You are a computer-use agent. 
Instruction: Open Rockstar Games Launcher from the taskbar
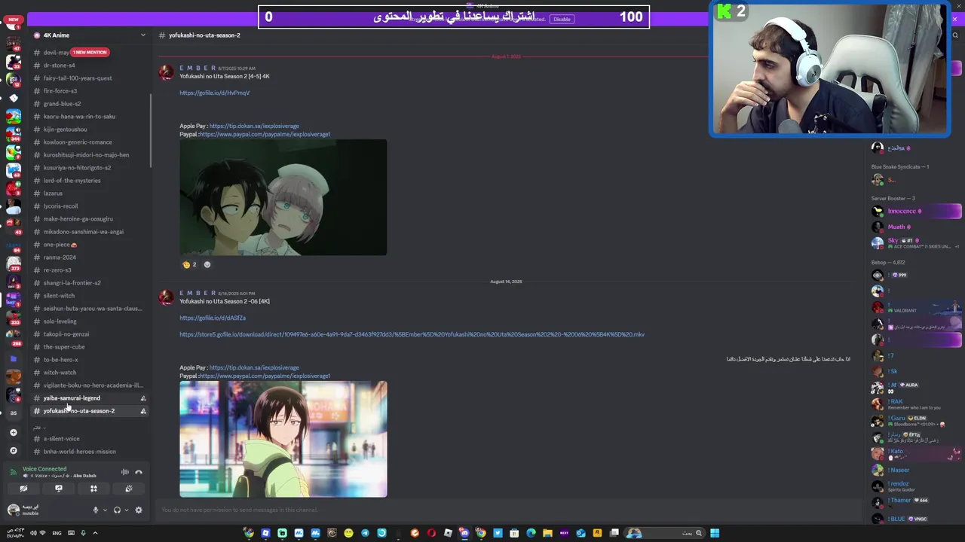pos(596,533)
